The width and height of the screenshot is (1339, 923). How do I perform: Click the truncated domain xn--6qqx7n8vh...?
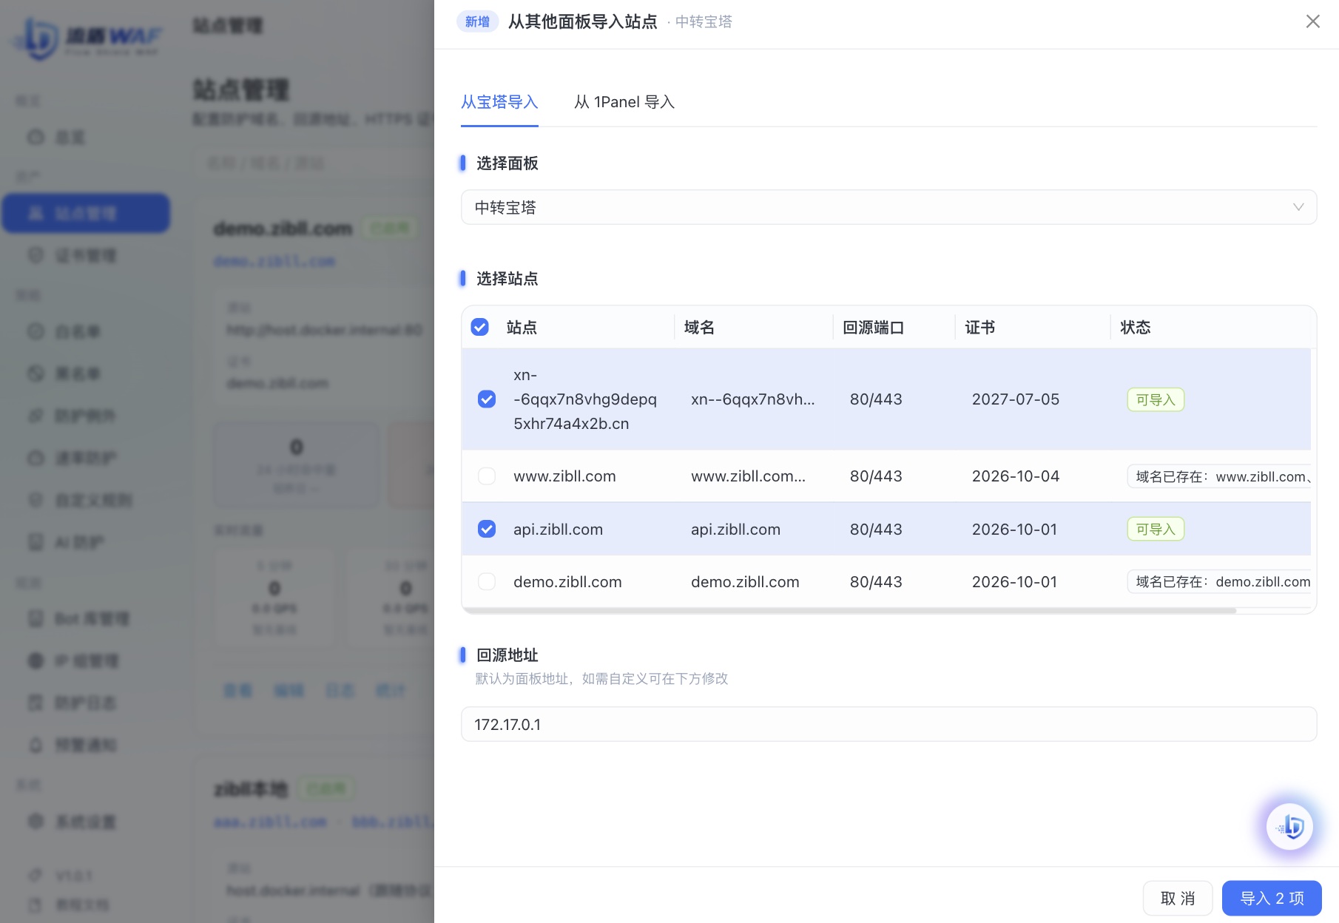coord(753,399)
